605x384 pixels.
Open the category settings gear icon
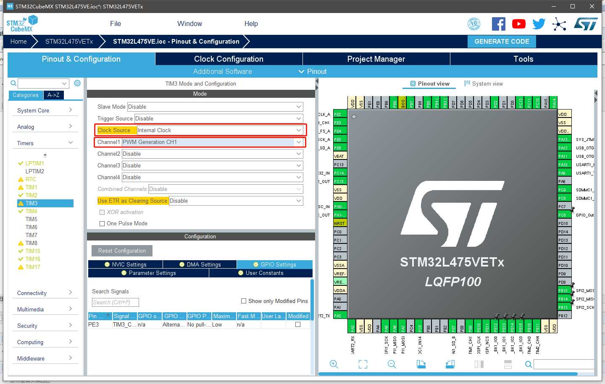(77, 83)
